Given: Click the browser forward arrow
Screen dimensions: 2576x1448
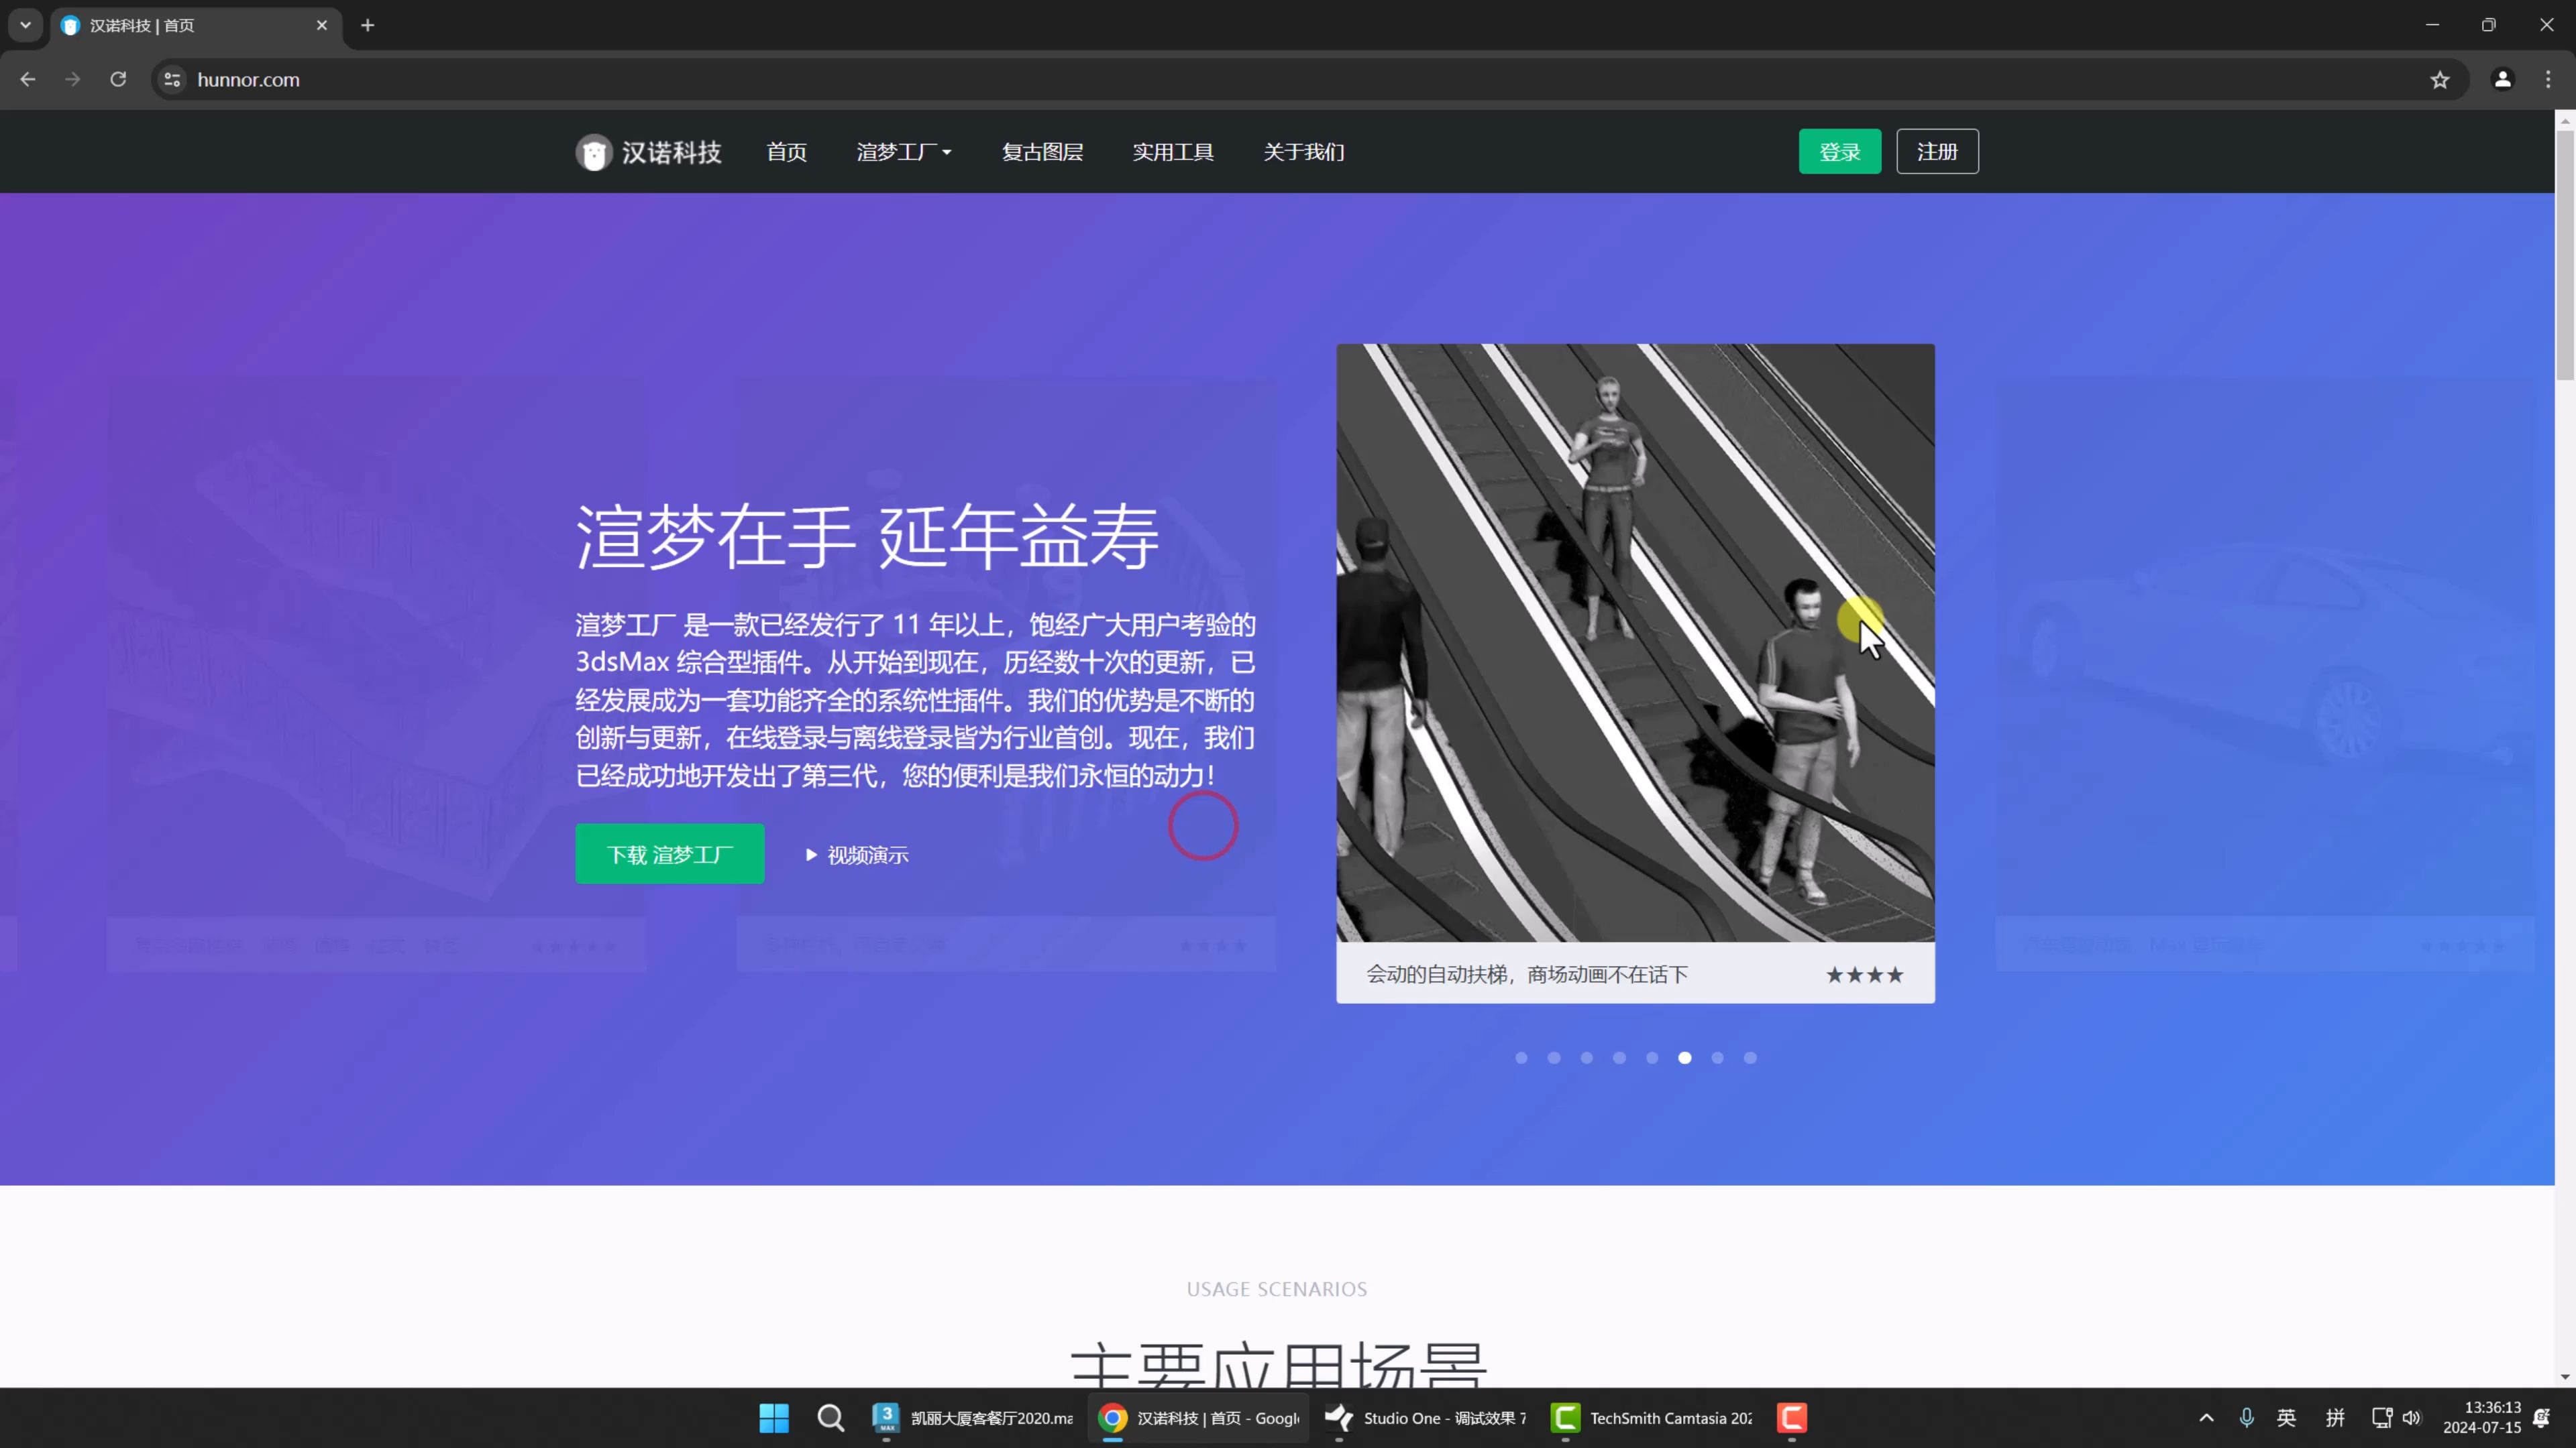Looking at the screenshot, I should (72, 79).
